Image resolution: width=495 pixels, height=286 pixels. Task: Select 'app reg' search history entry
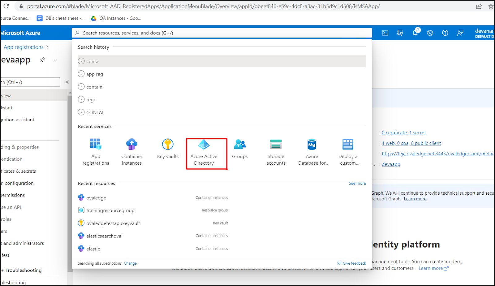[222, 74]
